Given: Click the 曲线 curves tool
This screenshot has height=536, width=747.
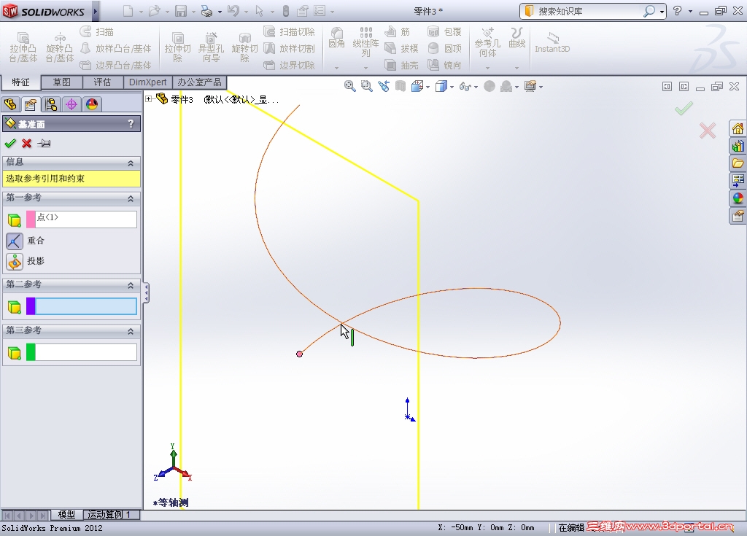Looking at the screenshot, I should [517, 38].
